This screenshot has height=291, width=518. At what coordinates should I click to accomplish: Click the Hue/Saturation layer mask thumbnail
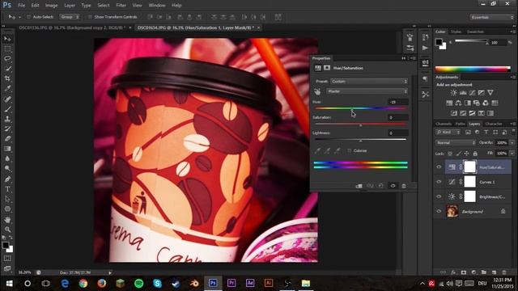click(469, 167)
